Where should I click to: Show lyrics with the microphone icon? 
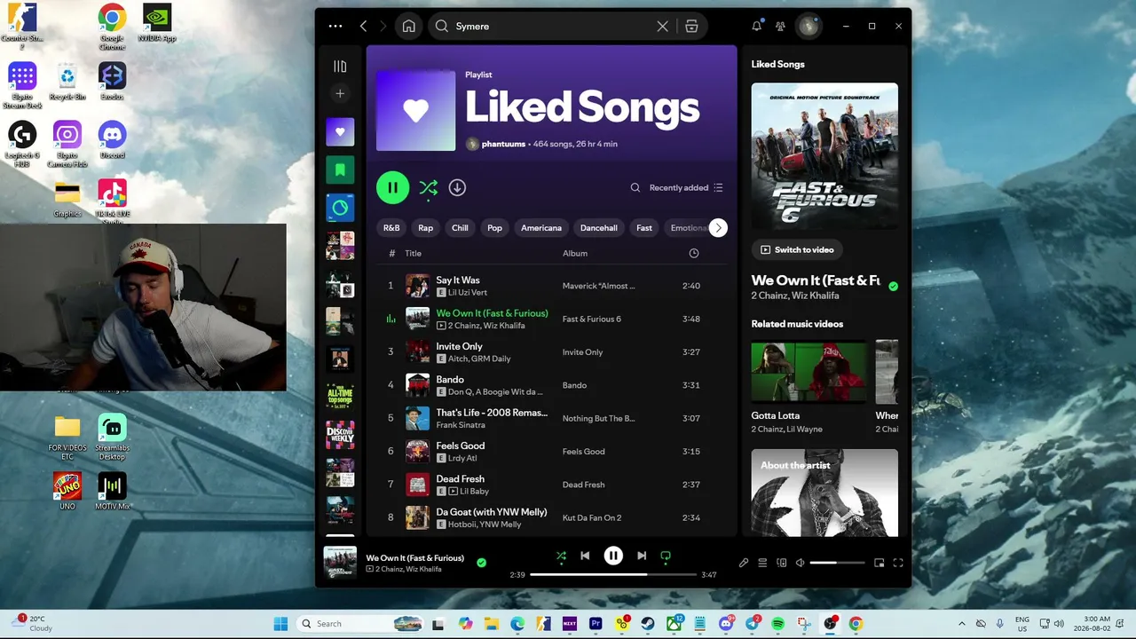pos(744,563)
